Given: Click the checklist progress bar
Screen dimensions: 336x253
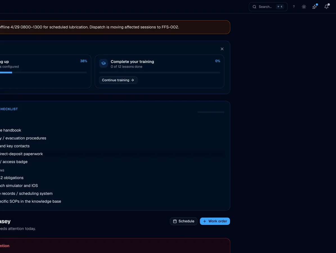Looking at the screenshot, I should (211, 112).
